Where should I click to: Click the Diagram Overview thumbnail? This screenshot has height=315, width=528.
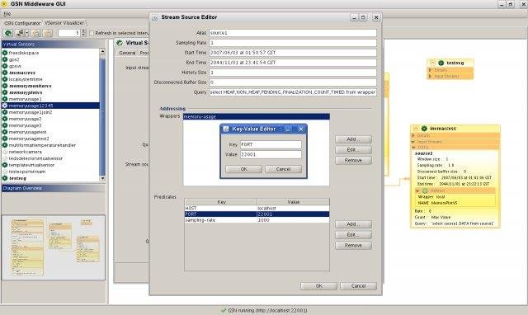(x=54, y=247)
